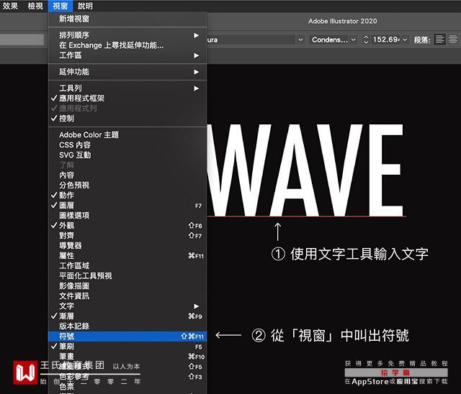Image resolution: width=461 pixels, height=394 pixels.
Task: Open the 屬性 panel
Action: [127, 255]
